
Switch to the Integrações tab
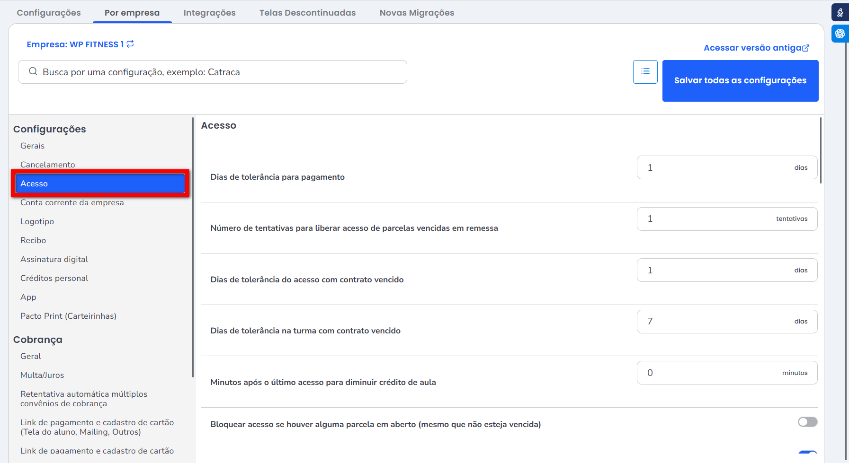point(209,13)
